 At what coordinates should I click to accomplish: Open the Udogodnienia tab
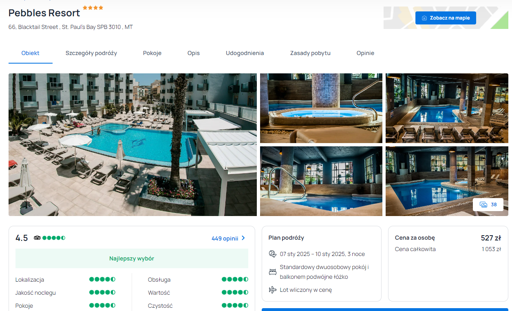pos(245,53)
